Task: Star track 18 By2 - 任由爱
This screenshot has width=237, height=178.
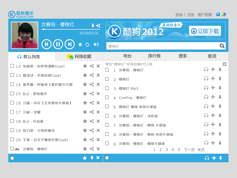Action: [x=85, y=121]
